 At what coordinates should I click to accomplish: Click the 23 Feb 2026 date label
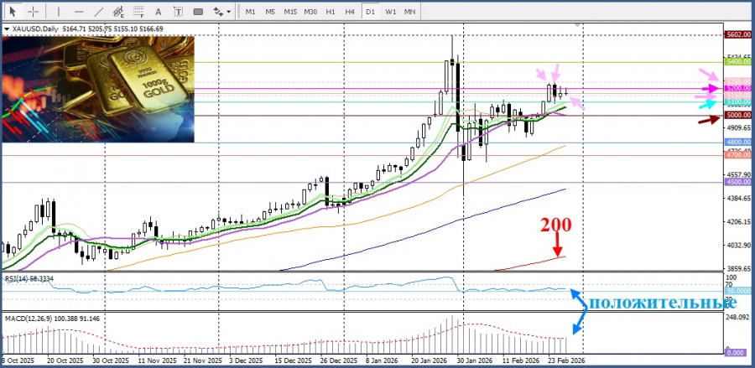[566, 360]
